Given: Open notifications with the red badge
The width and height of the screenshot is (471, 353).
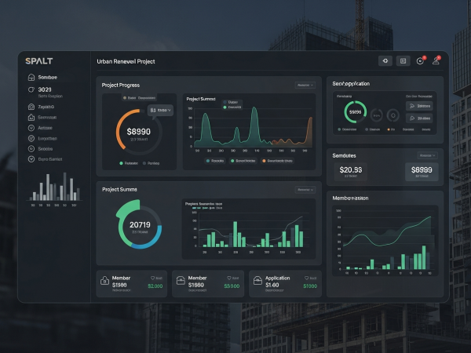Looking at the screenshot, I should (420, 60).
